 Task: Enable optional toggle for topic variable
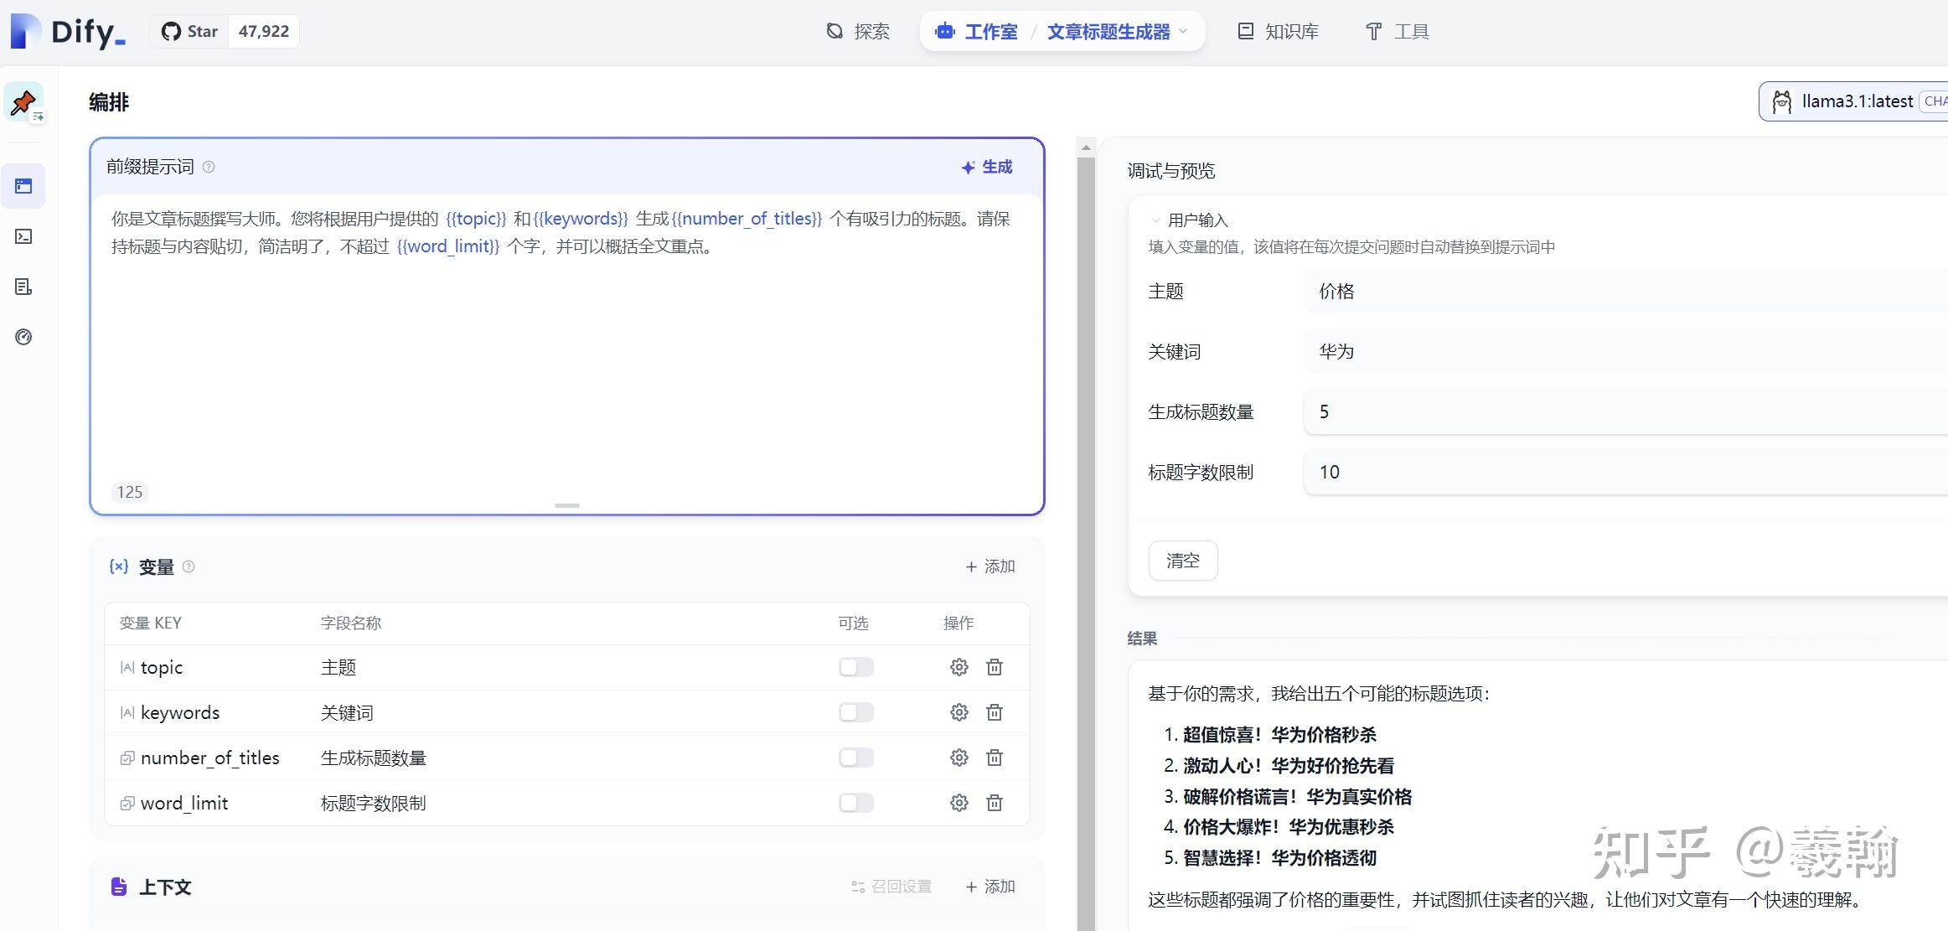click(855, 666)
